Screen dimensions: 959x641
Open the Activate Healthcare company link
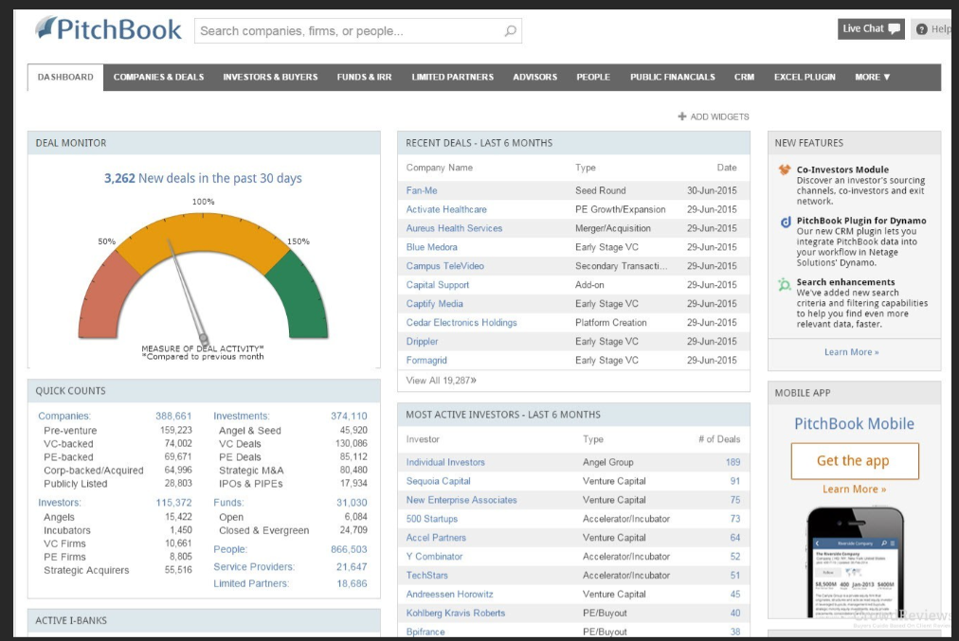446,209
